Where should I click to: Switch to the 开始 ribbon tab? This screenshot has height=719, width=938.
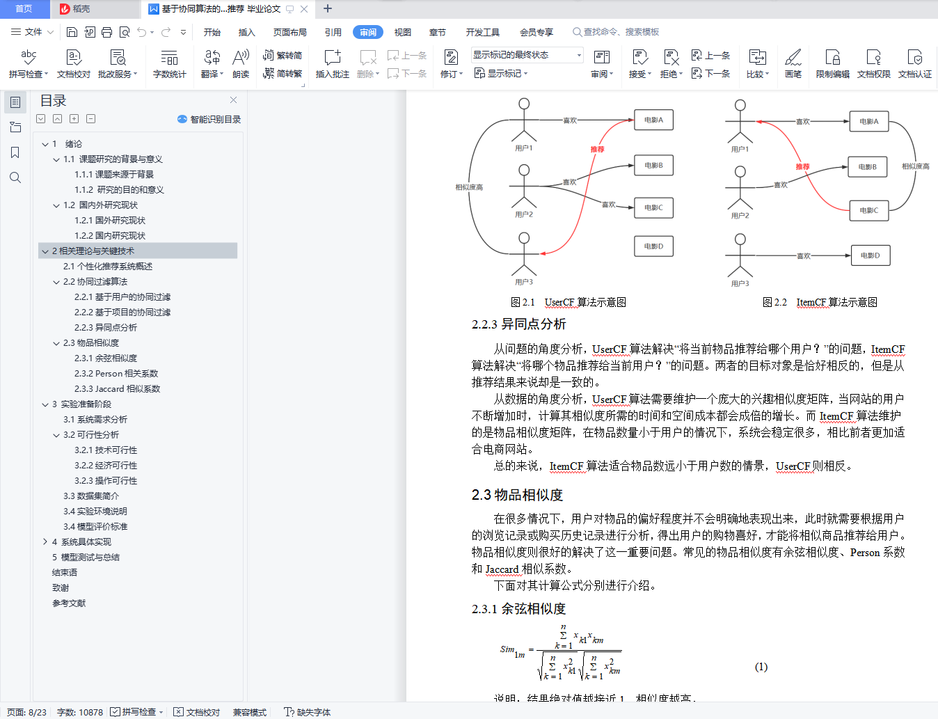pyautogui.click(x=212, y=32)
